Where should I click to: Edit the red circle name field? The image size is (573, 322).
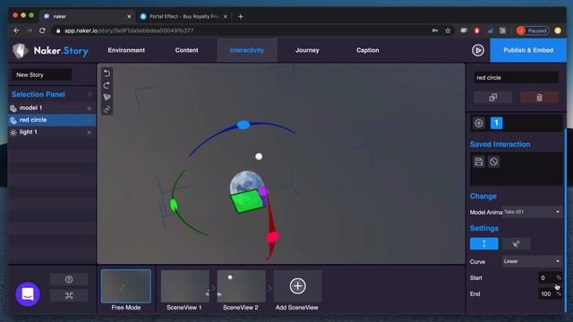[x=516, y=78]
